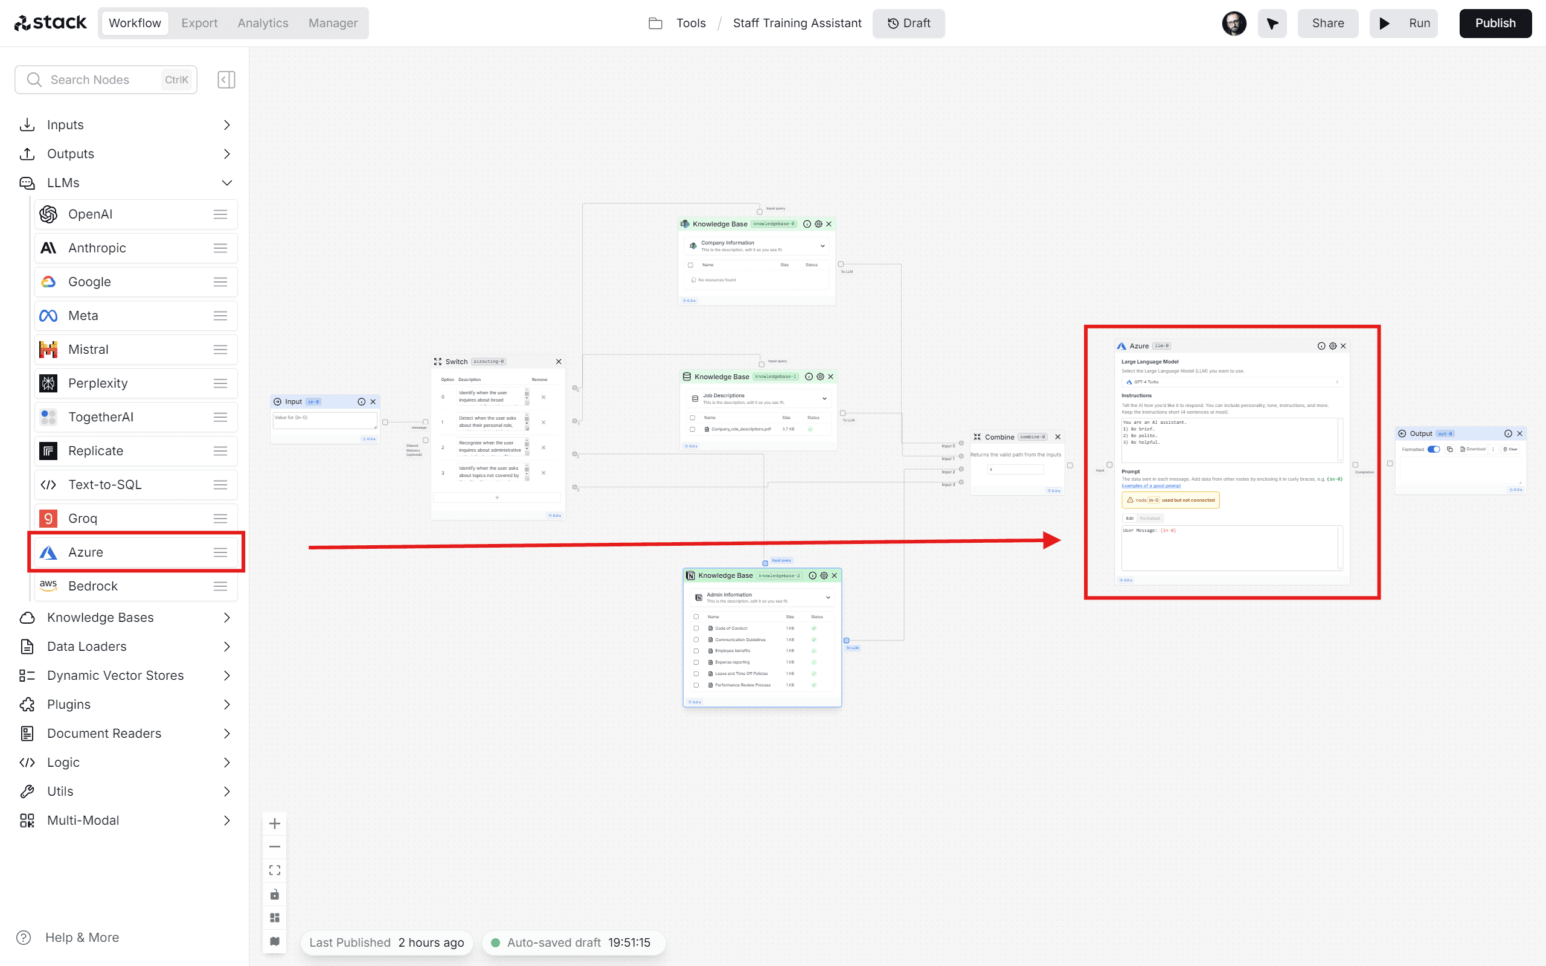Image resolution: width=1546 pixels, height=966 pixels.
Task: Click the Draft version button
Action: point(908,24)
